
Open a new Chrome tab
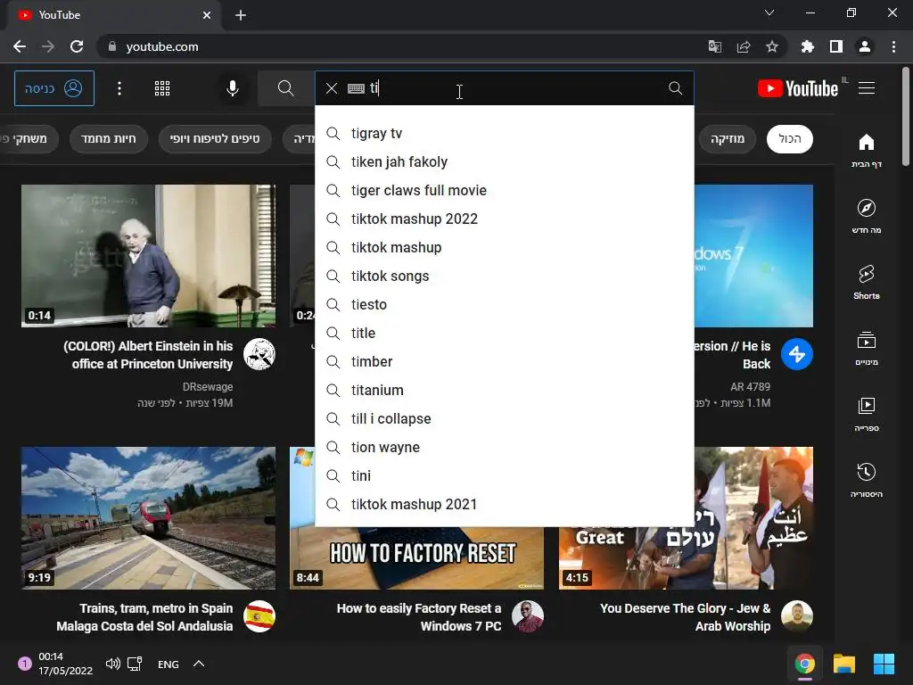(x=241, y=15)
